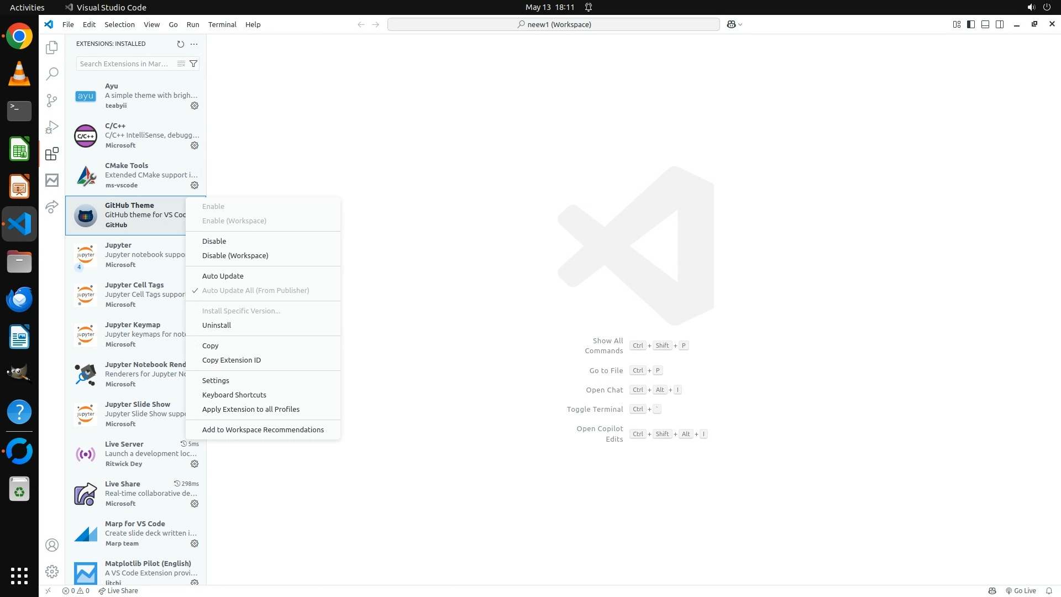Open the Manage settings gear menu
1061x597 pixels.
[52, 572]
